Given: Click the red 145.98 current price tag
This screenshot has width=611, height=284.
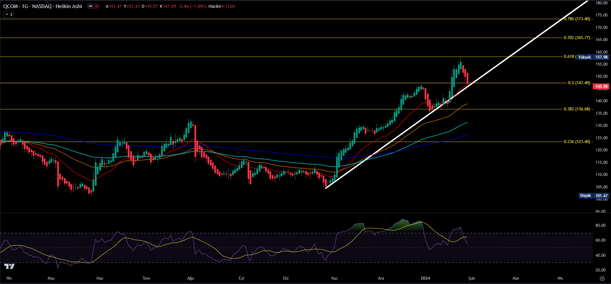Looking at the screenshot, I should [x=602, y=86].
